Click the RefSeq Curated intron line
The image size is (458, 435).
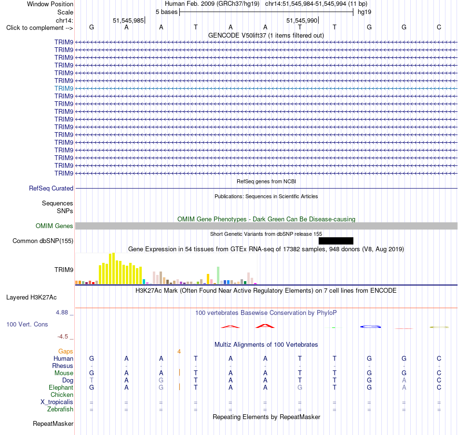pos(267,188)
